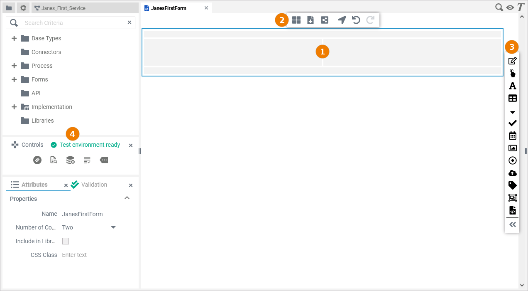Choose the Text control with the letter A
The height and width of the screenshot is (291, 528).
click(512, 86)
